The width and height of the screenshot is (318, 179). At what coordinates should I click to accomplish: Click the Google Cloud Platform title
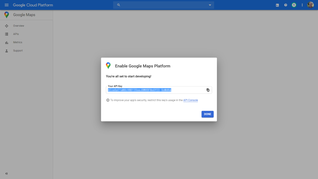[33, 5]
